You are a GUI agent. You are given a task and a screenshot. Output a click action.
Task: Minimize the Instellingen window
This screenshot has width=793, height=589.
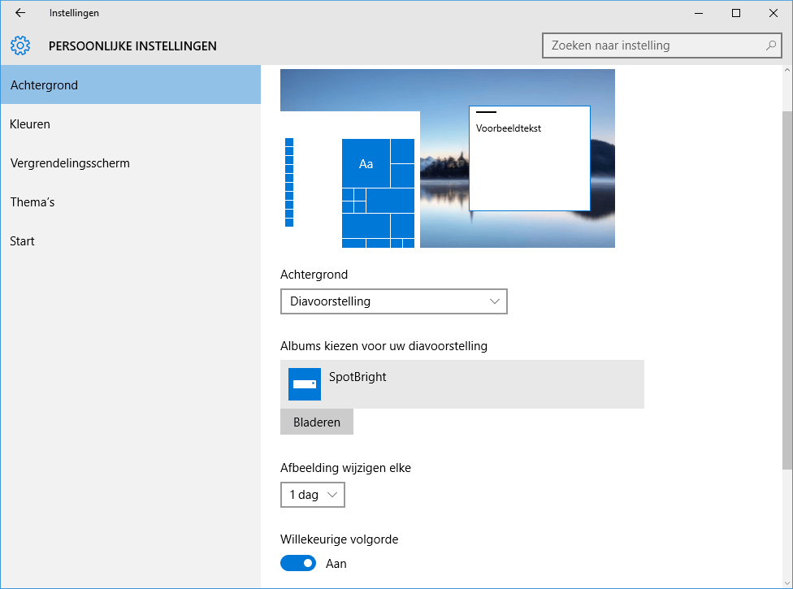(699, 13)
